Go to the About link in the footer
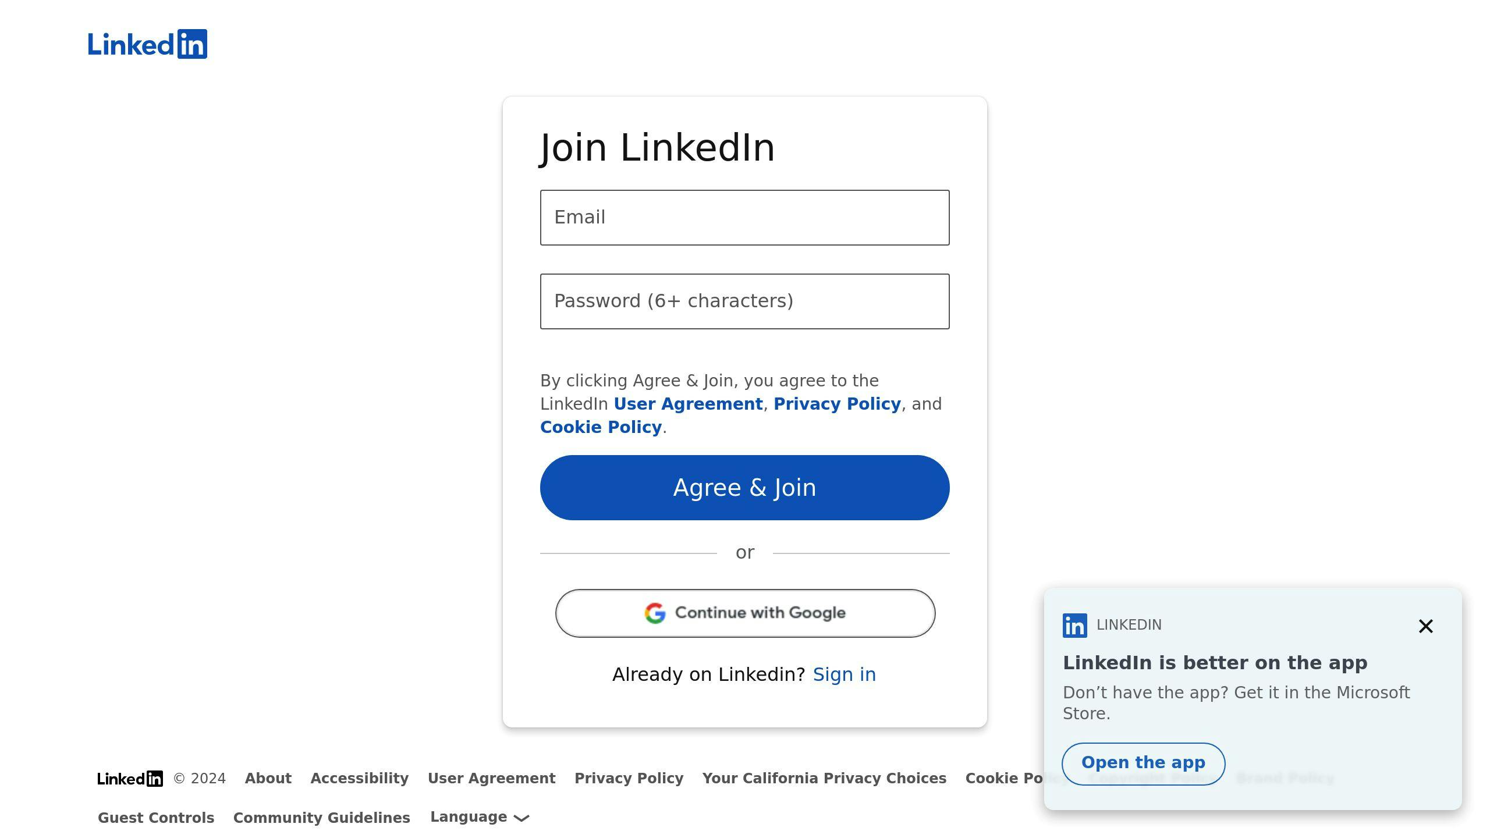This screenshot has width=1490, height=838. (x=268, y=779)
